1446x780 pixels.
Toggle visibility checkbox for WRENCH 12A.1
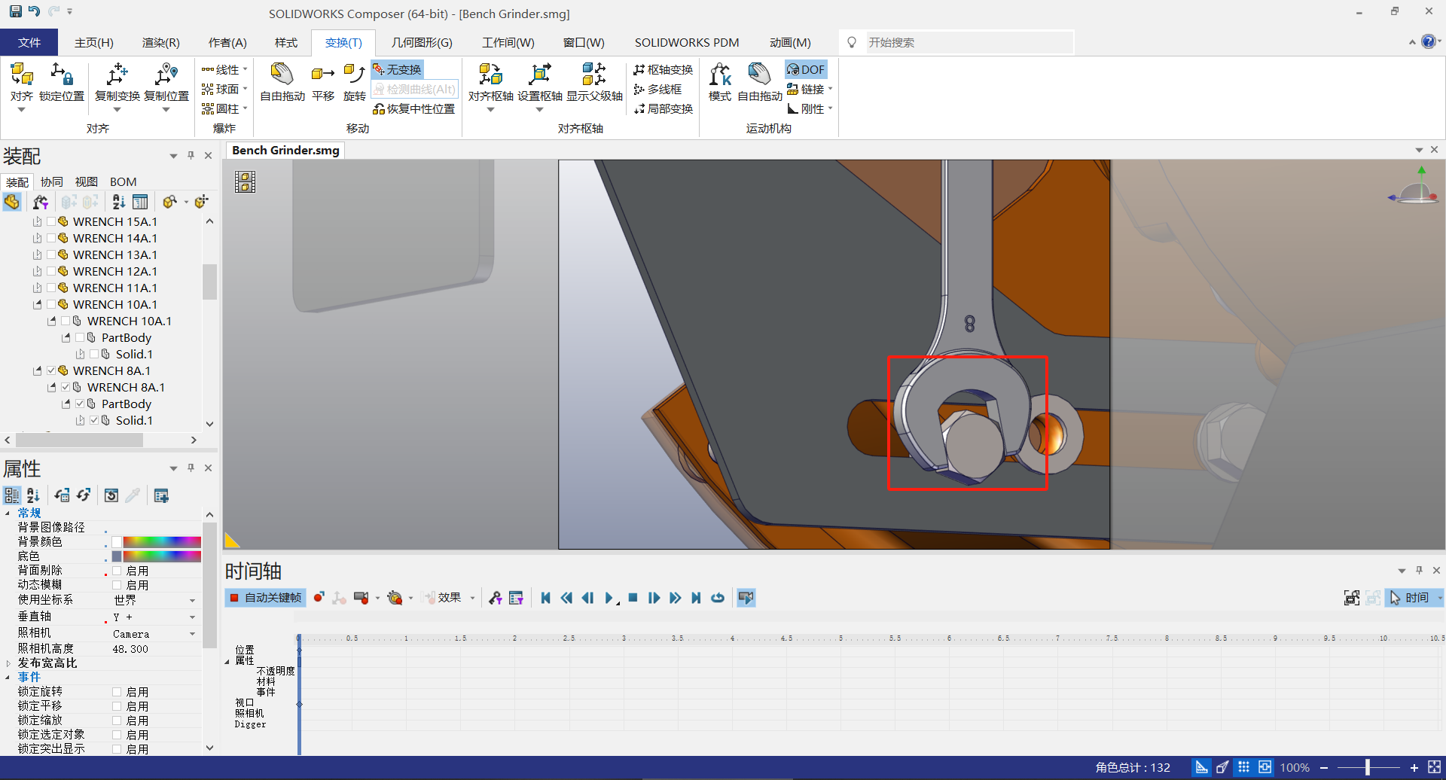click(51, 271)
